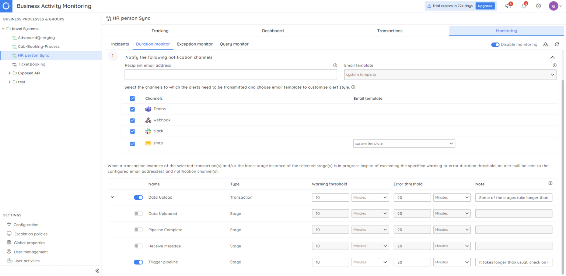
Task: Click the export download icon near Disable monitoring
Action: [x=546, y=44]
